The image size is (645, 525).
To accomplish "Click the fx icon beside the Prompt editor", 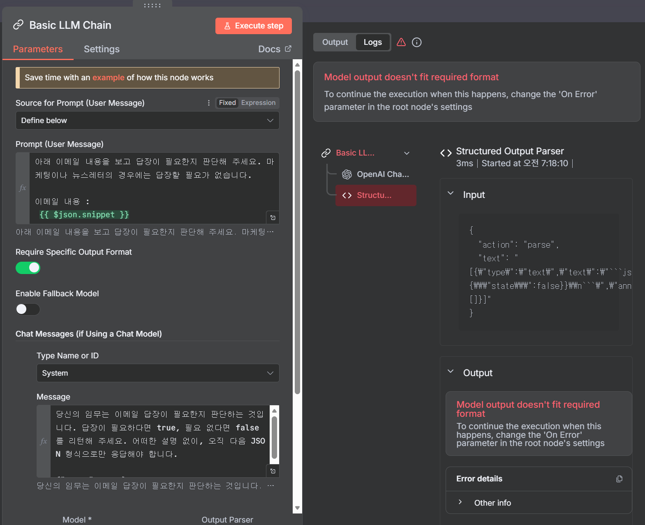I will (23, 188).
